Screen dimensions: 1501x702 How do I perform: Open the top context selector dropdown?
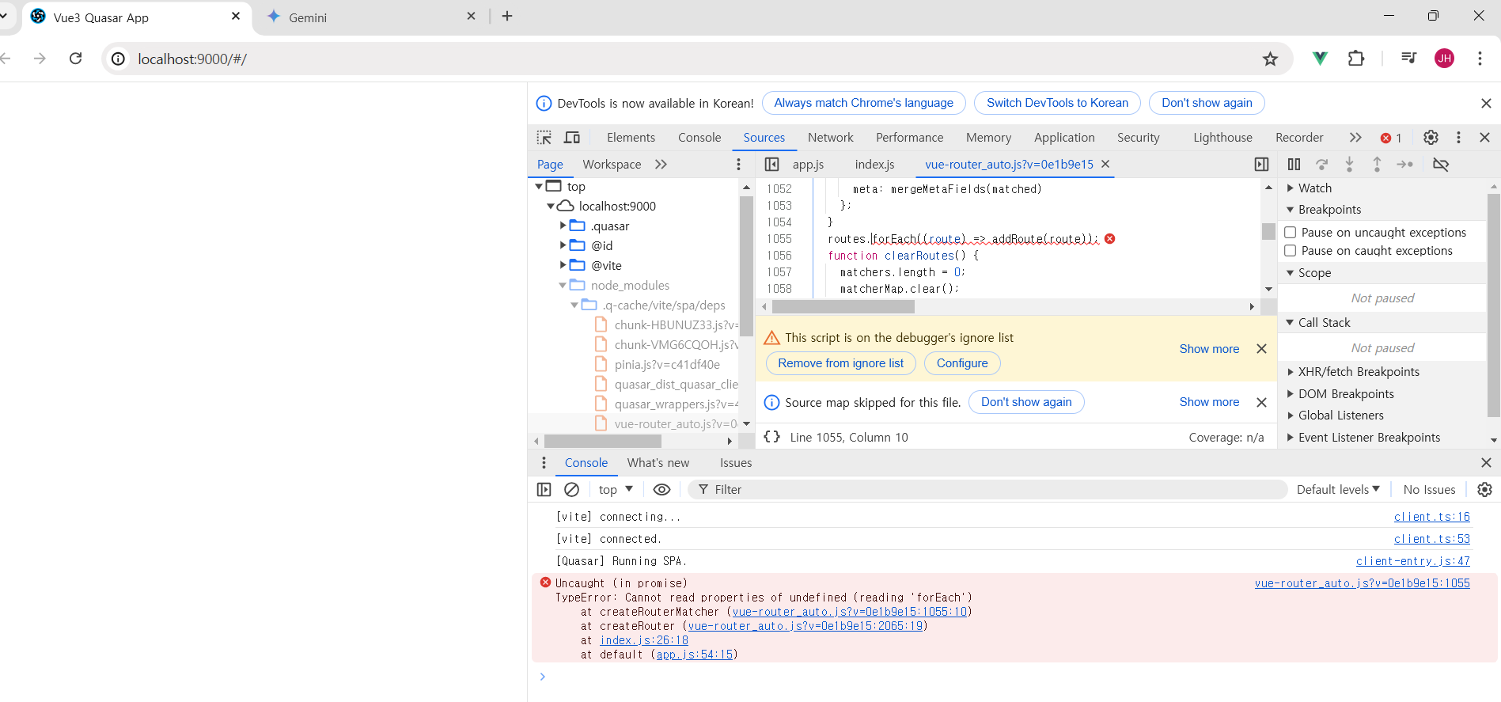click(x=616, y=490)
